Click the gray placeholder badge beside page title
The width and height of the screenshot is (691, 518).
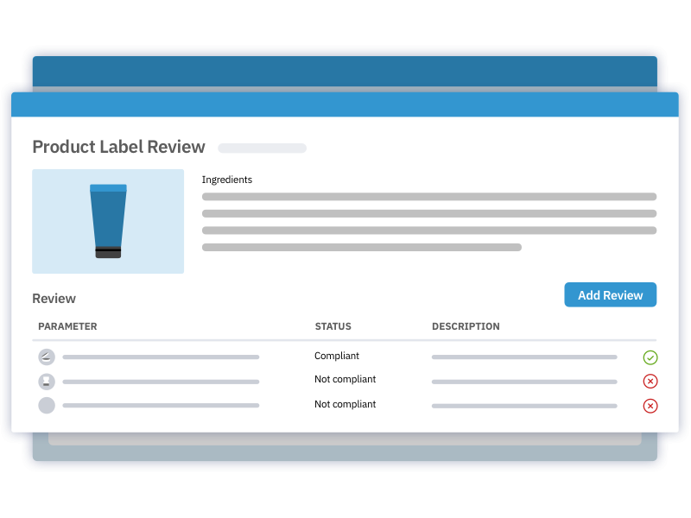point(262,148)
